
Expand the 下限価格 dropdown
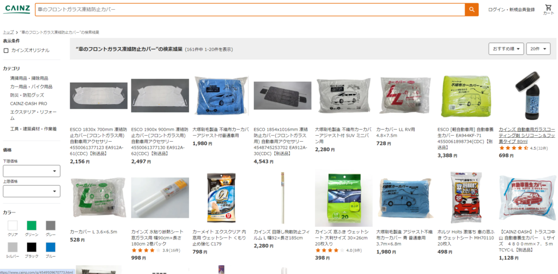(32, 171)
